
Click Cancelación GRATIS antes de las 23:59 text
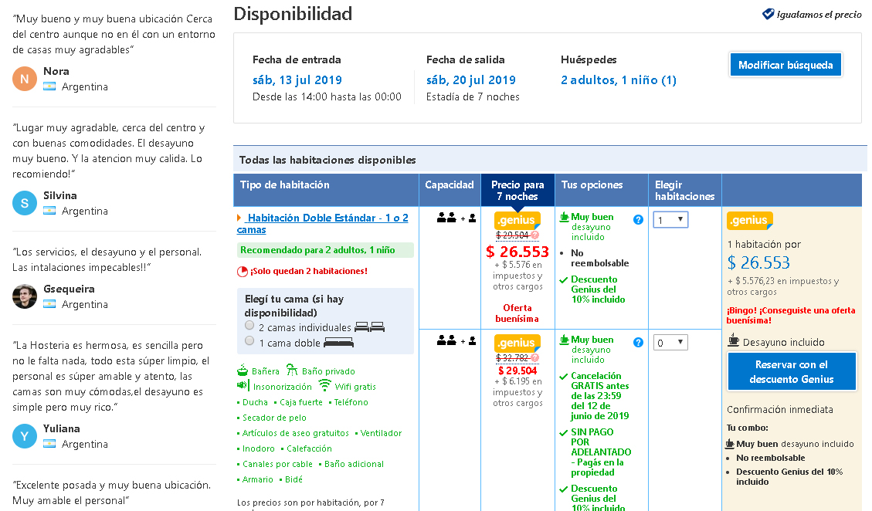click(600, 396)
